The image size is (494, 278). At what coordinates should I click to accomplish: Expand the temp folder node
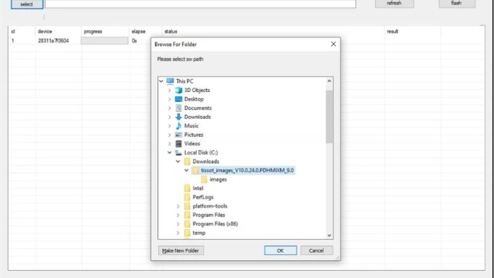pos(178,233)
